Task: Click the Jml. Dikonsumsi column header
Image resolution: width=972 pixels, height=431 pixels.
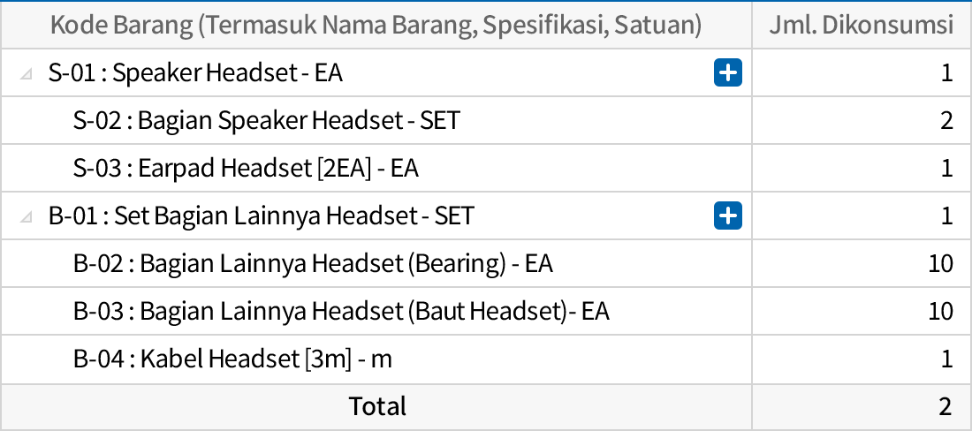Action: (861, 25)
